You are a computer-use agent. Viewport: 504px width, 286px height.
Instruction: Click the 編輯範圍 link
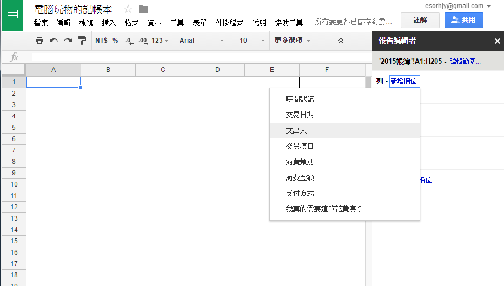coord(465,62)
